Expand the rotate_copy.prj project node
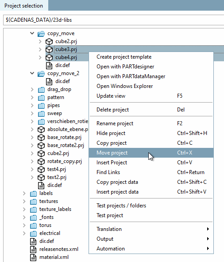The image size is (224, 262). [32, 161]
